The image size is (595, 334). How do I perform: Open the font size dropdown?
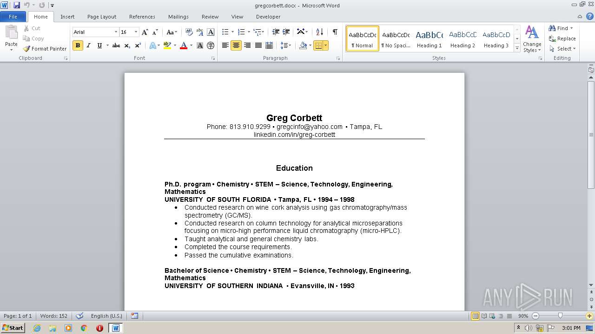[136, 32]
